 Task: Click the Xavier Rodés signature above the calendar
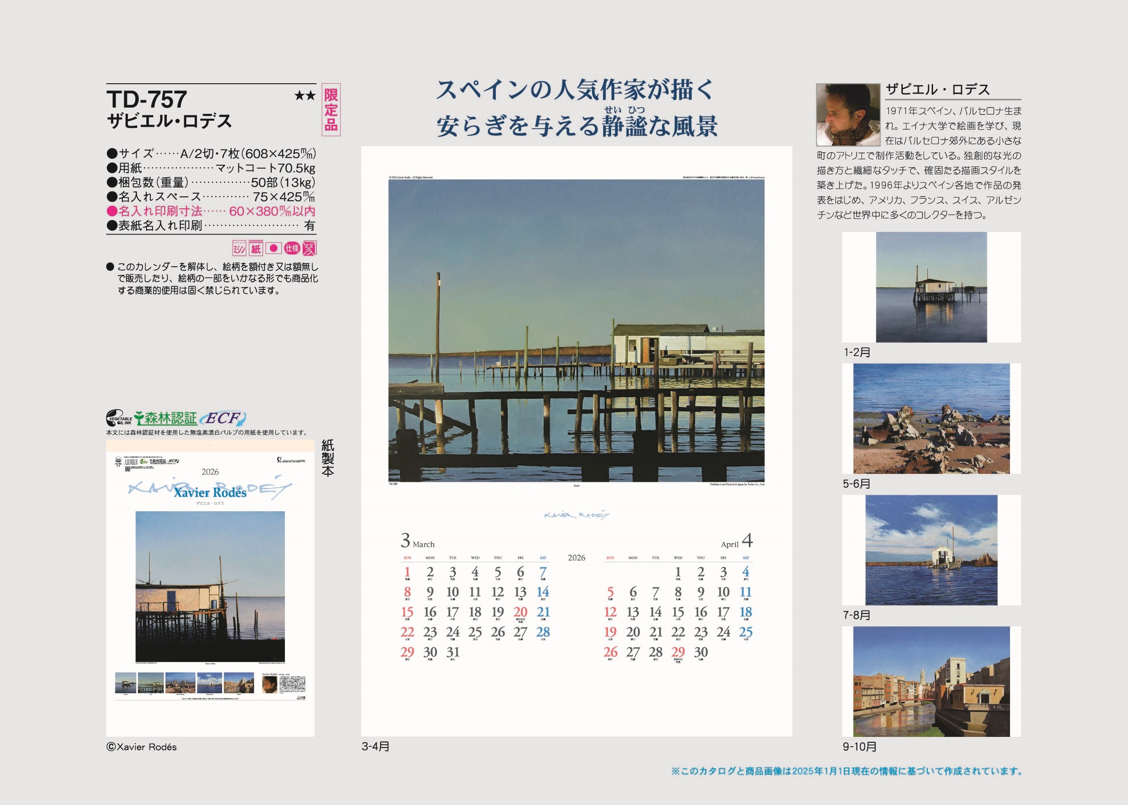[x=576, y=515]
